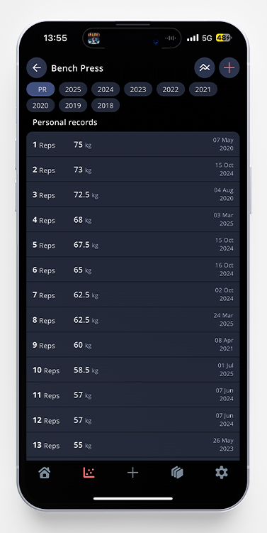Select the red statistics chart bottom icon
The height and width of the screenshot is (533, 267).
coord(89,473)
